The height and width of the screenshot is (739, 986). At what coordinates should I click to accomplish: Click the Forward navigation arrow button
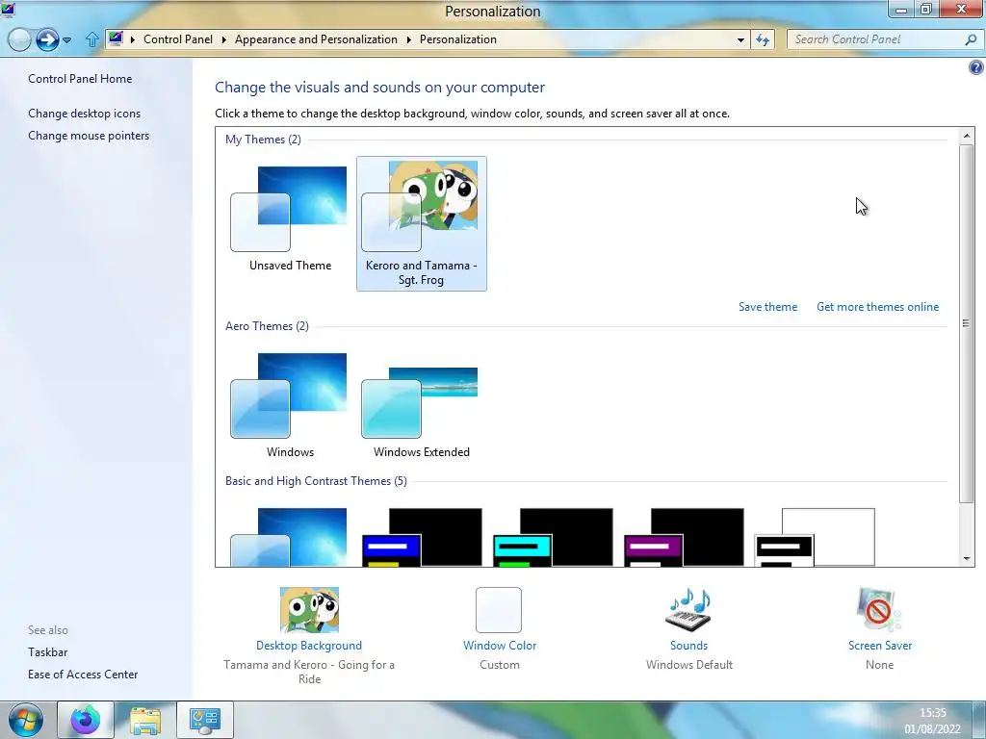pos(47,39)
